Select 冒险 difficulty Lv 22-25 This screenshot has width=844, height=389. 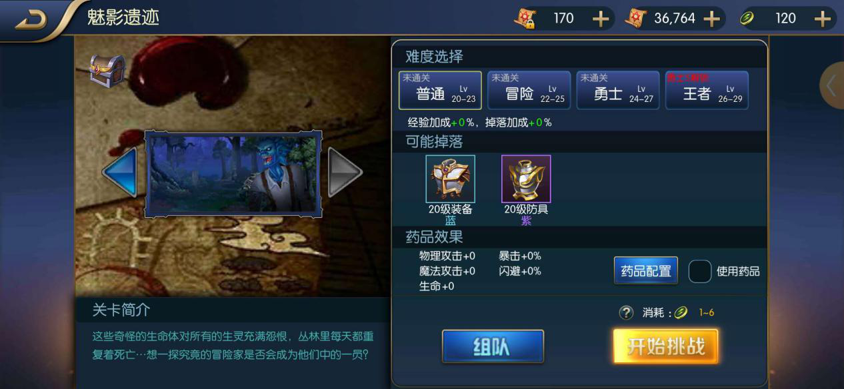[x=529, y=90]
